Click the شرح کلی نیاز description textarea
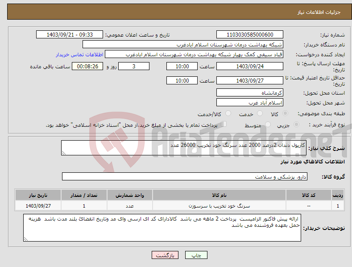 point(184,148)
